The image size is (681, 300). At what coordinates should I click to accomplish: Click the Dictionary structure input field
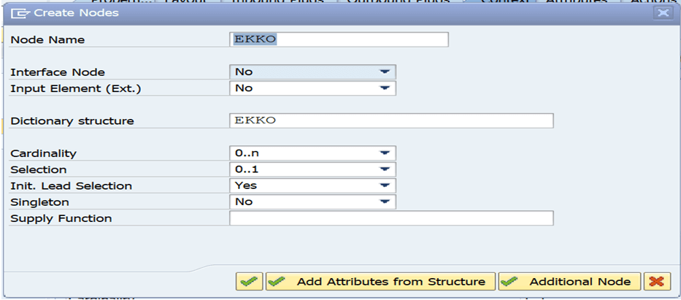pos(391,120)
